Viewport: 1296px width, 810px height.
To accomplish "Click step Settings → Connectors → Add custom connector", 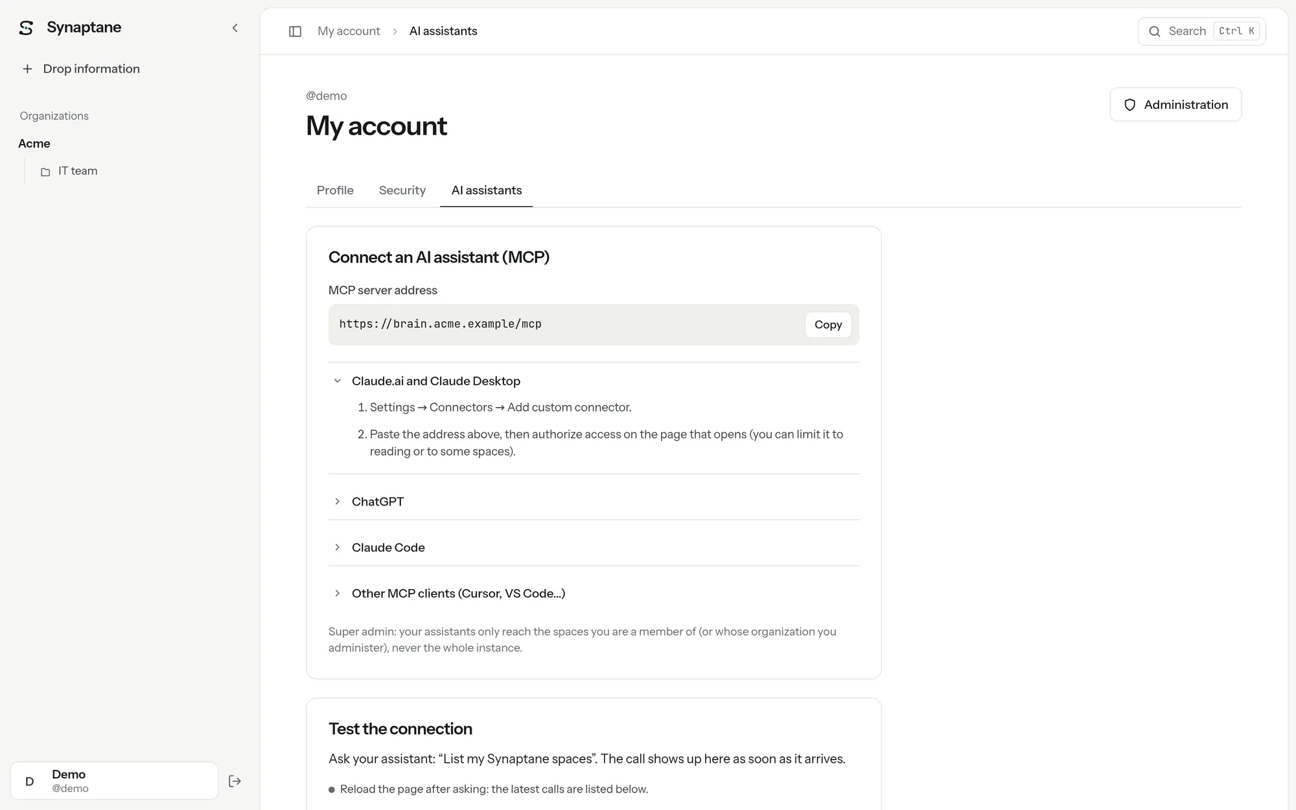I will (500, 408).
